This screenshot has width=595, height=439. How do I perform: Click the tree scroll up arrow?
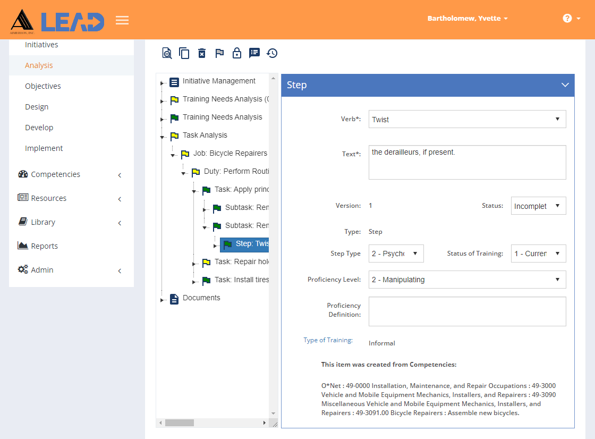point(273,78)
